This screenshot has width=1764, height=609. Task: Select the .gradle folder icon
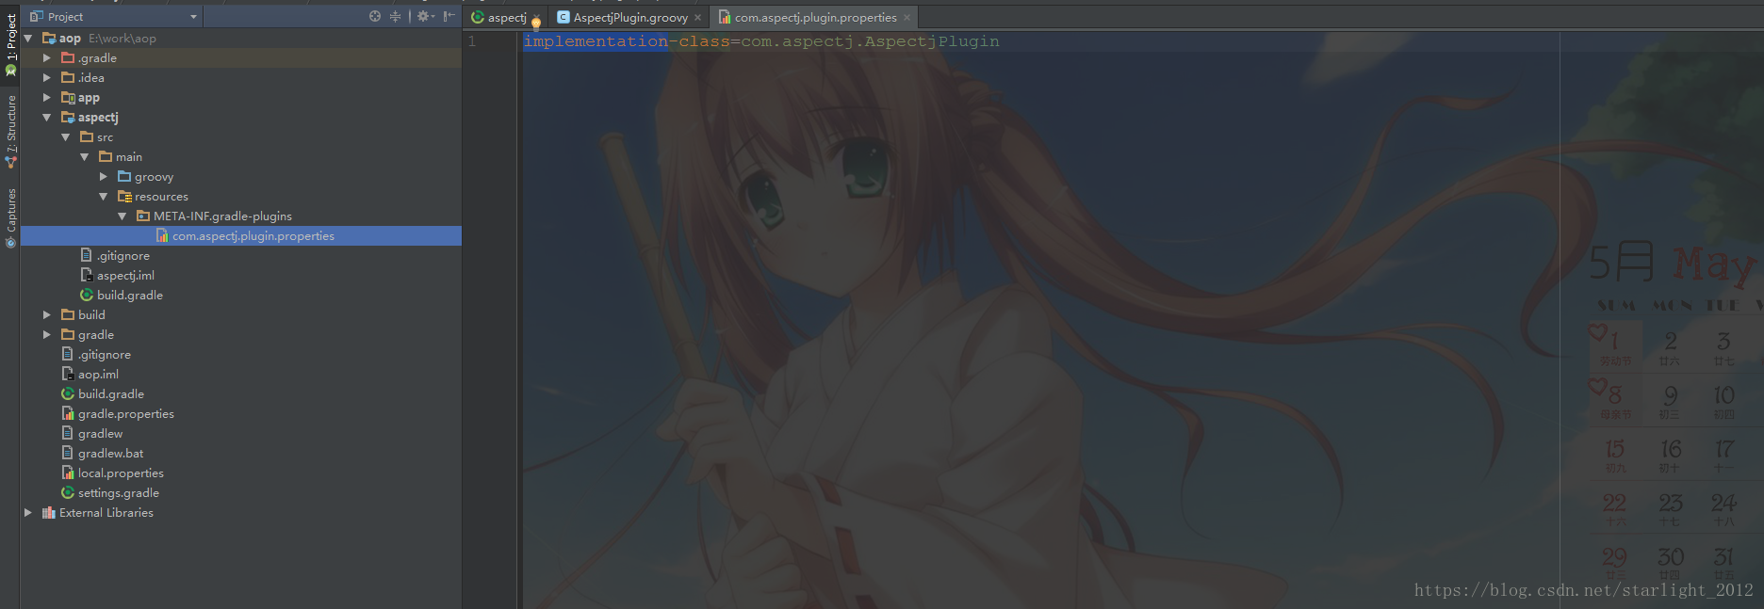pyautogui.click(x=68, y=57)
